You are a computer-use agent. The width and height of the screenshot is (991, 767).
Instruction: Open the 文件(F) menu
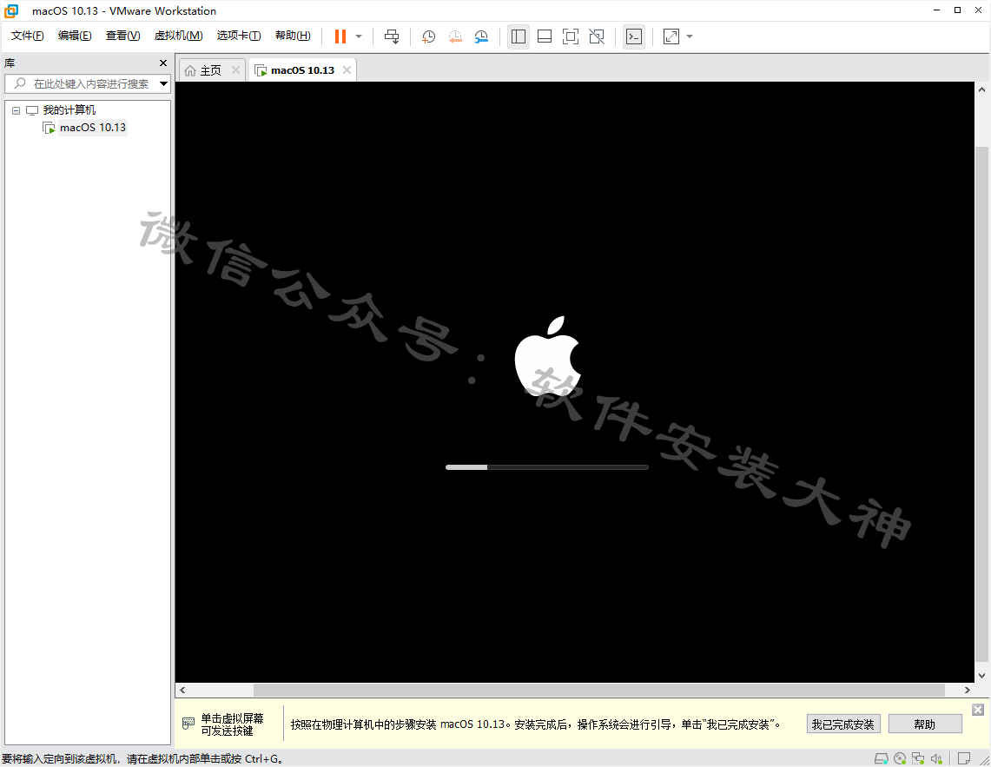(27, 36)
